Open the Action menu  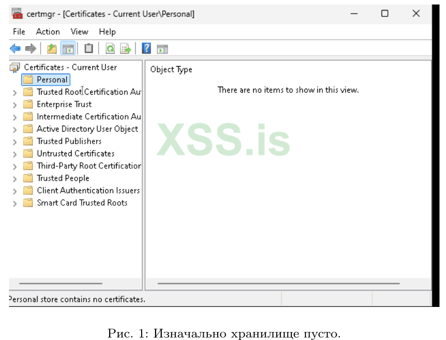pyautogui.click(x=48, y=32)
